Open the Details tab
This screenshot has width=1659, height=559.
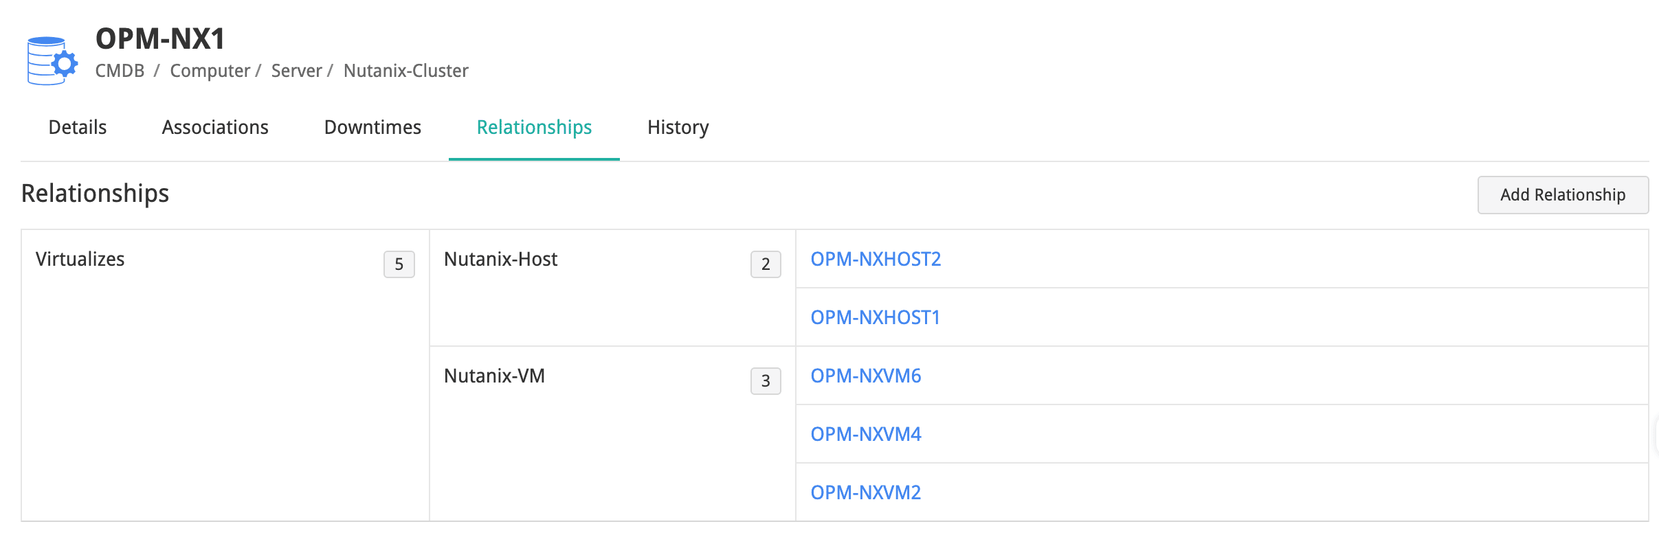click(78, 128)
